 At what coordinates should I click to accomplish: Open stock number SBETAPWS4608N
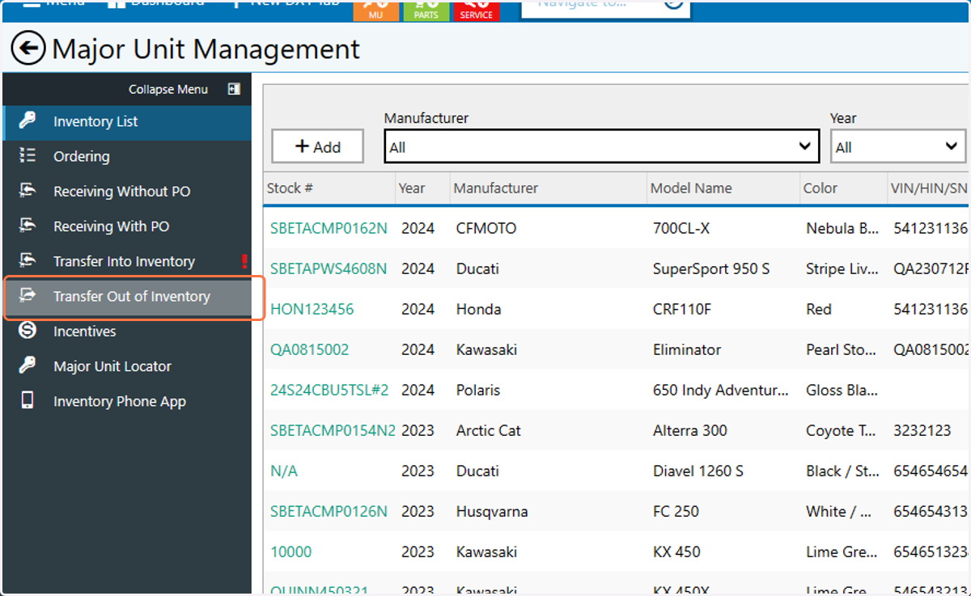329,268
